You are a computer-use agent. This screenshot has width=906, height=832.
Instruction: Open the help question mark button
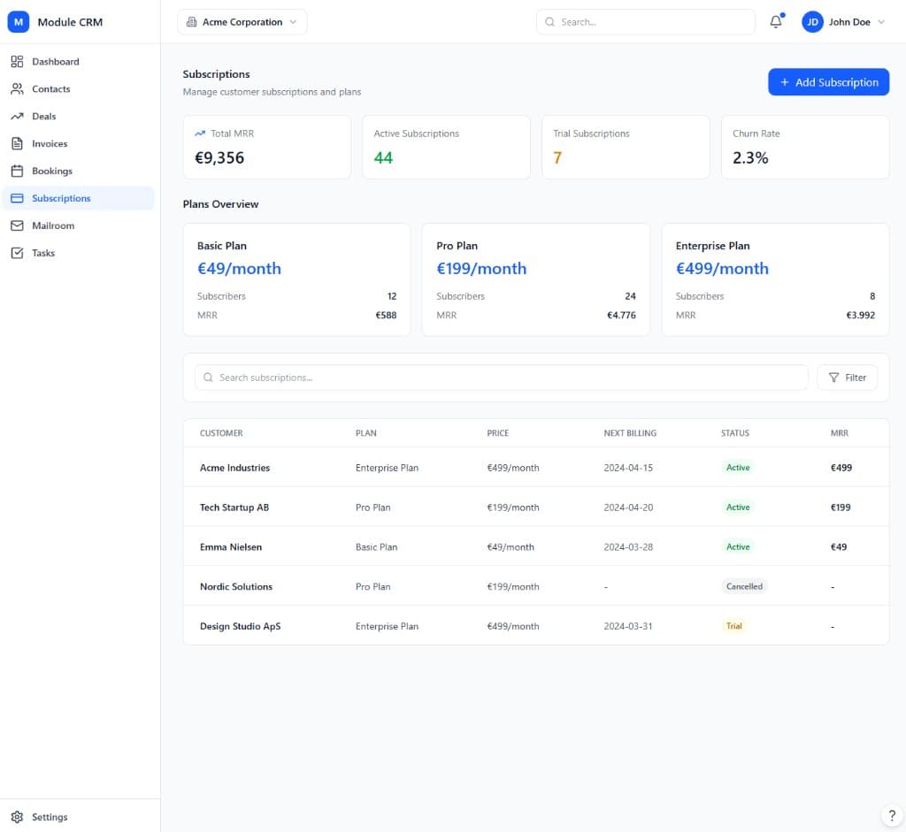(x=892, y=816)
